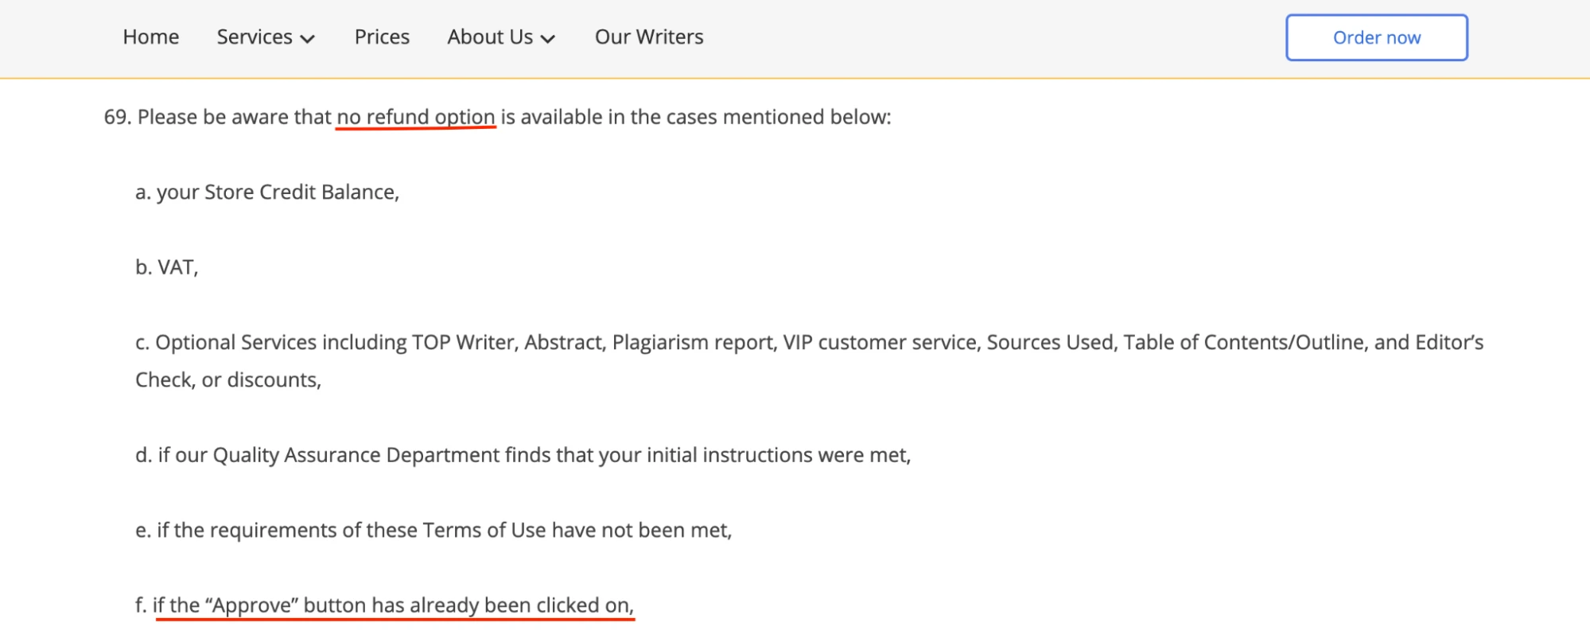Image resolution: width=1590 pixels, height=634 pixels.
Task: Click the Services menu label
Action: coord(255,37)
